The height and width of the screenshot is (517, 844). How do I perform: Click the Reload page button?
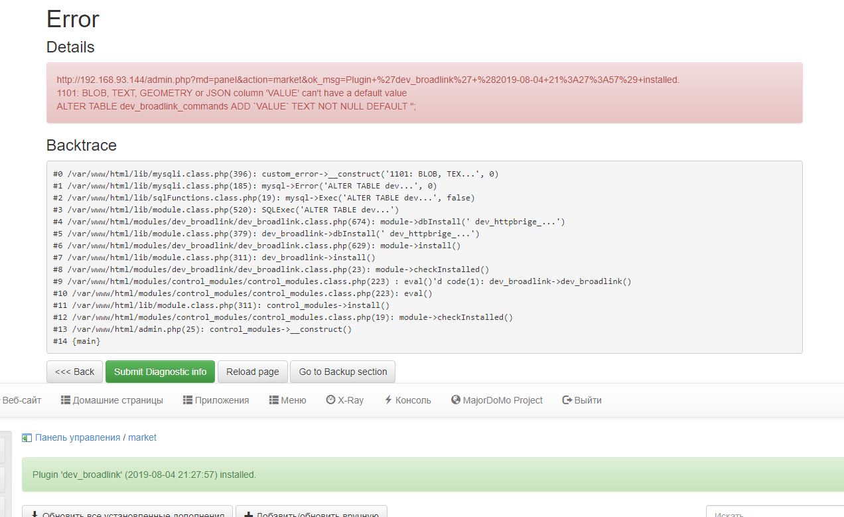(x=252, y=372)
